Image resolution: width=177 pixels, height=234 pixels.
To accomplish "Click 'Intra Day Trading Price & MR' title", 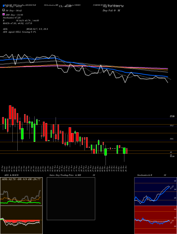I will tap(65, 175).
